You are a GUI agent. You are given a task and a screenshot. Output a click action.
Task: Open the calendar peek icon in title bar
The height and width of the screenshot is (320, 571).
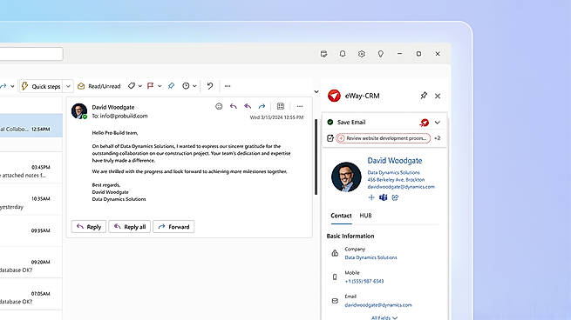(x=323, y=54)
